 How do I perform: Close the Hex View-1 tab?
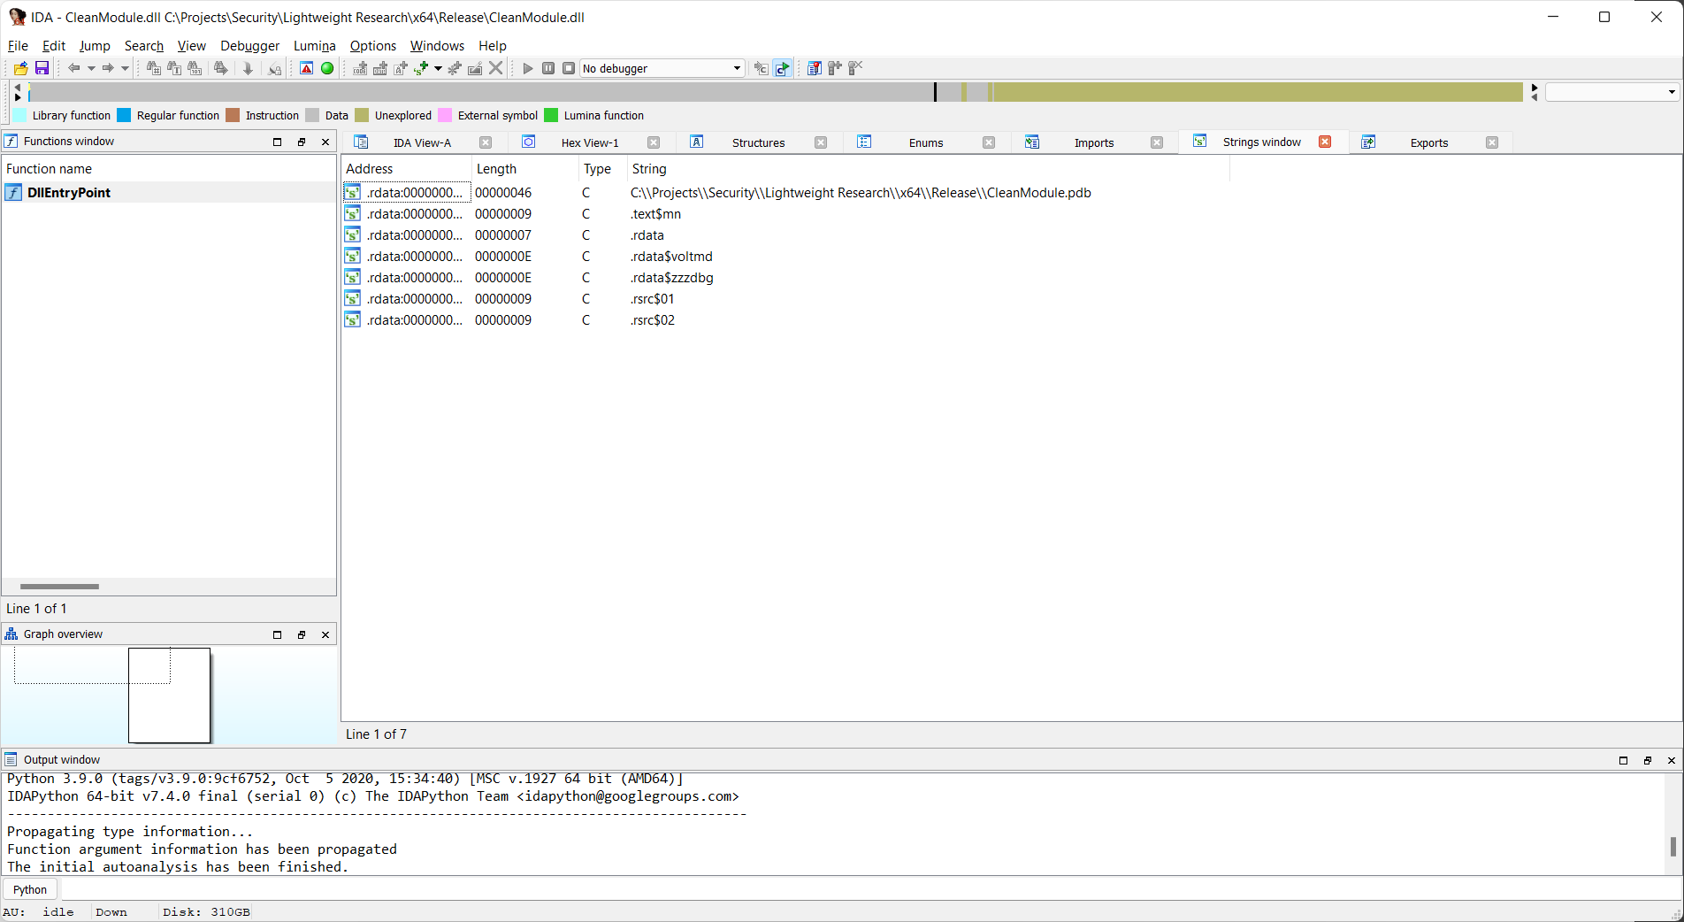pos(654,142)
